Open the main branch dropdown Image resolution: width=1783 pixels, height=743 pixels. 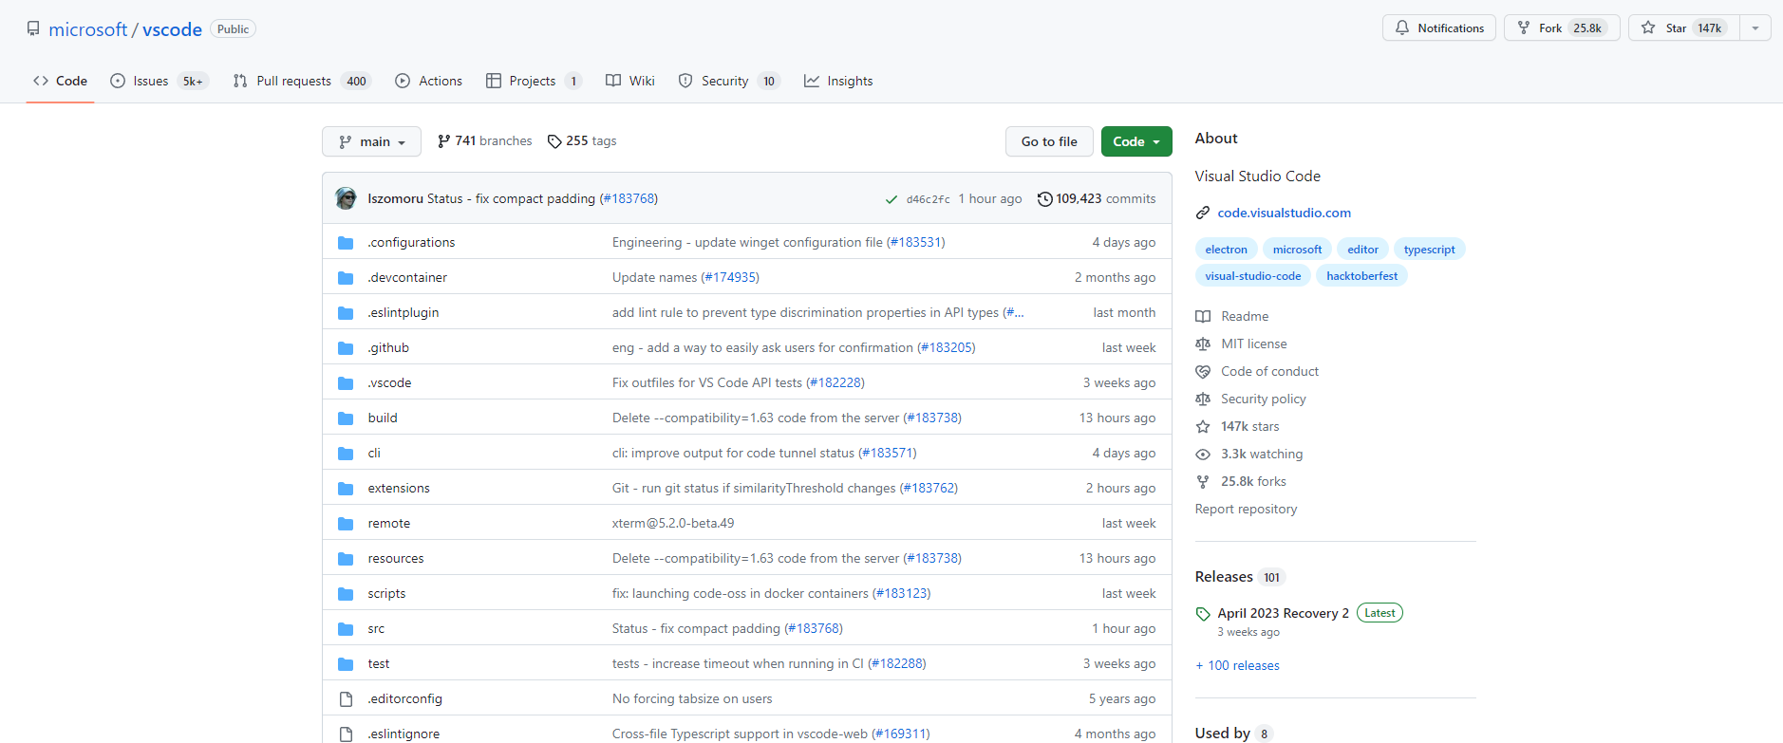coord(371,141)
